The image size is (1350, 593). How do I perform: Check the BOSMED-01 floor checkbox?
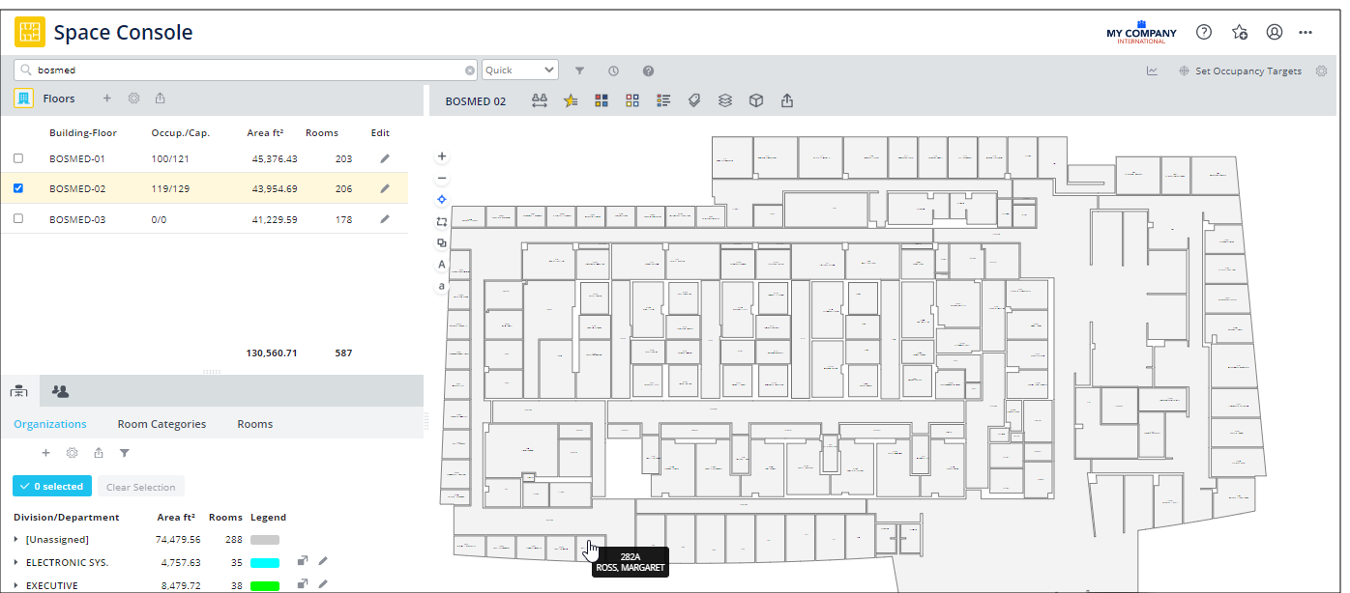click(x=18, y=158)
